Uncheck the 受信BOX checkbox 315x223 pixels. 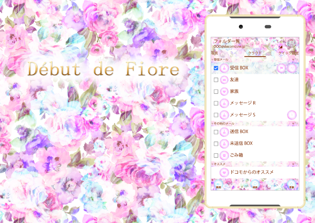coord(216,68)
